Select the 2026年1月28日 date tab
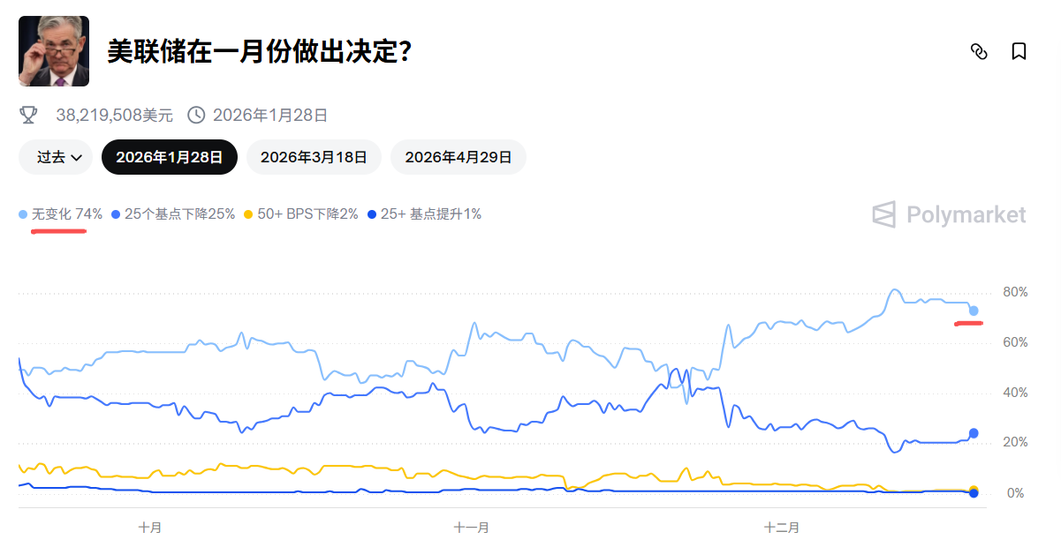Screen dimensions: 1061x547 click(x=169, y=157)
